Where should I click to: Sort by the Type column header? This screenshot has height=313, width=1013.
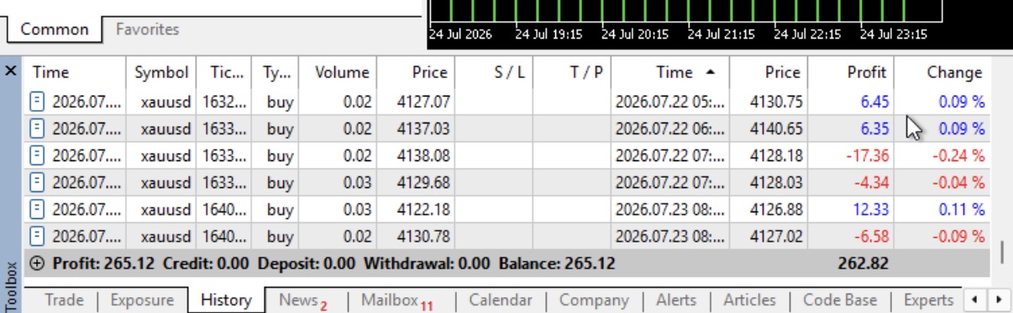[x=275, y=72]
